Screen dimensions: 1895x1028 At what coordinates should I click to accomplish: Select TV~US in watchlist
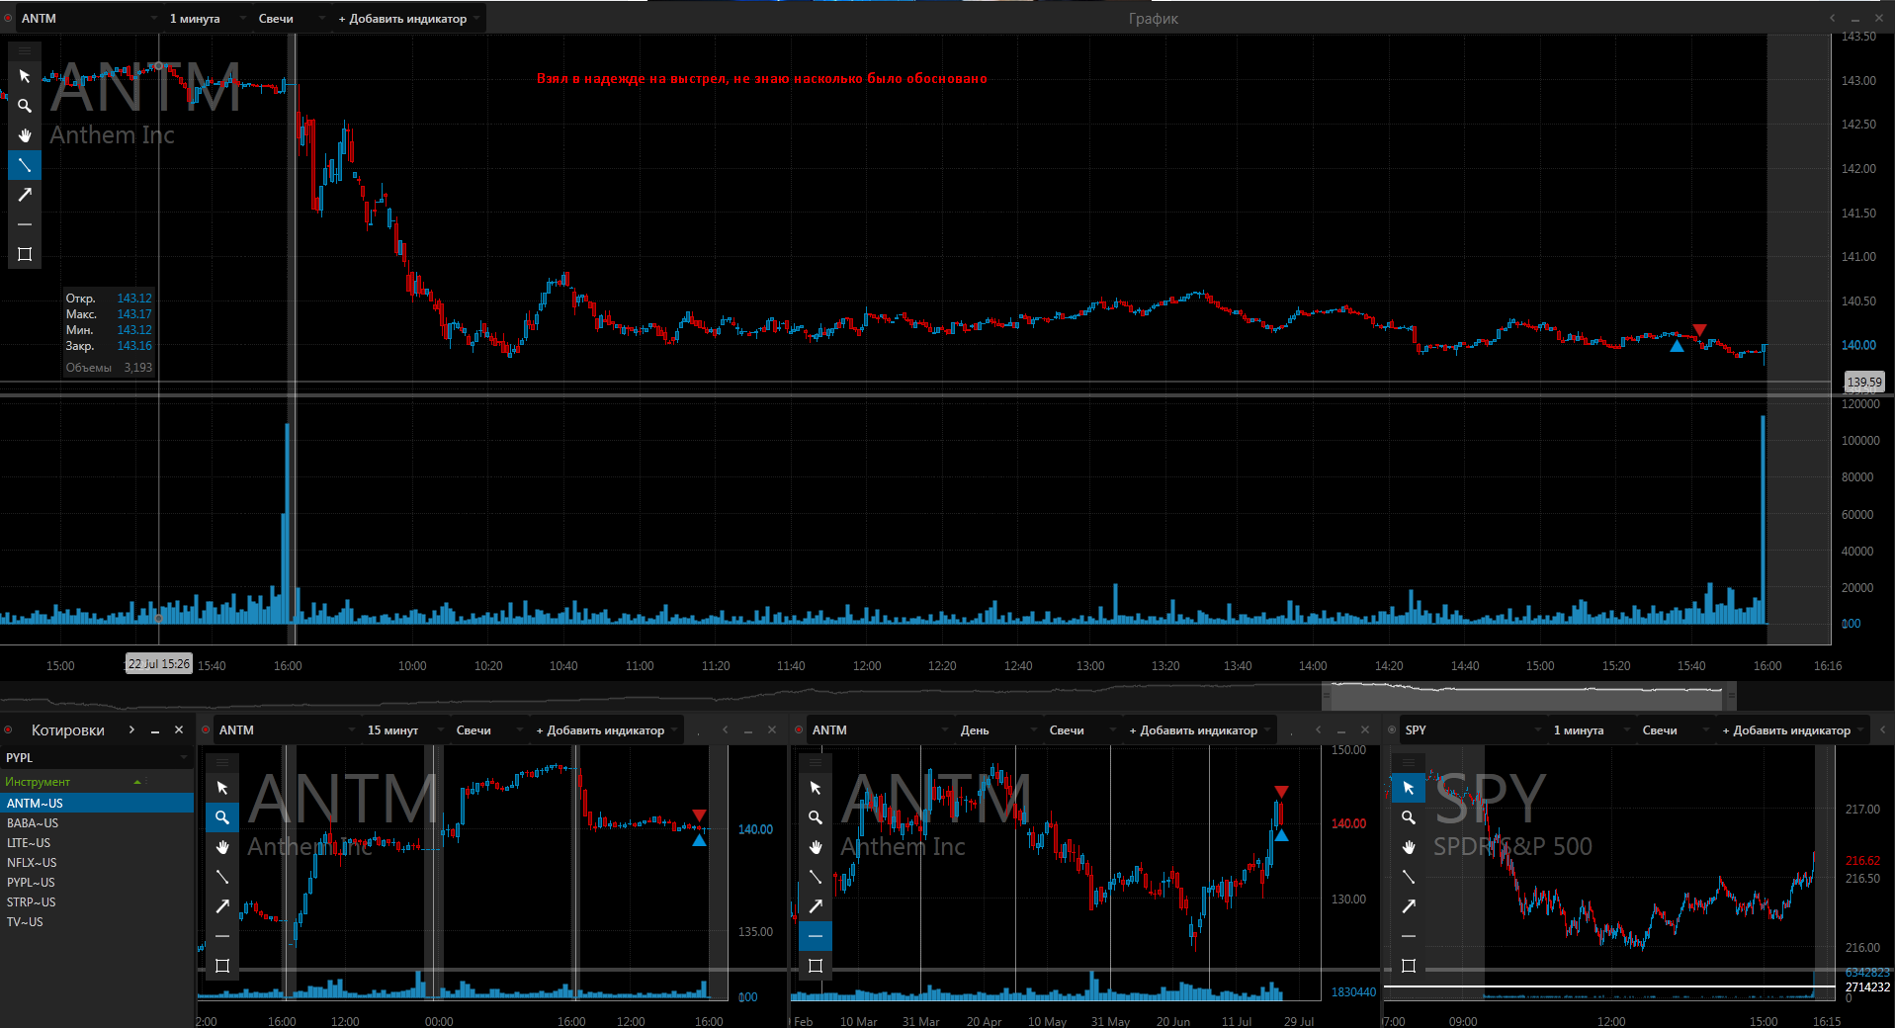pyautogui.click(x=97, y=922)
